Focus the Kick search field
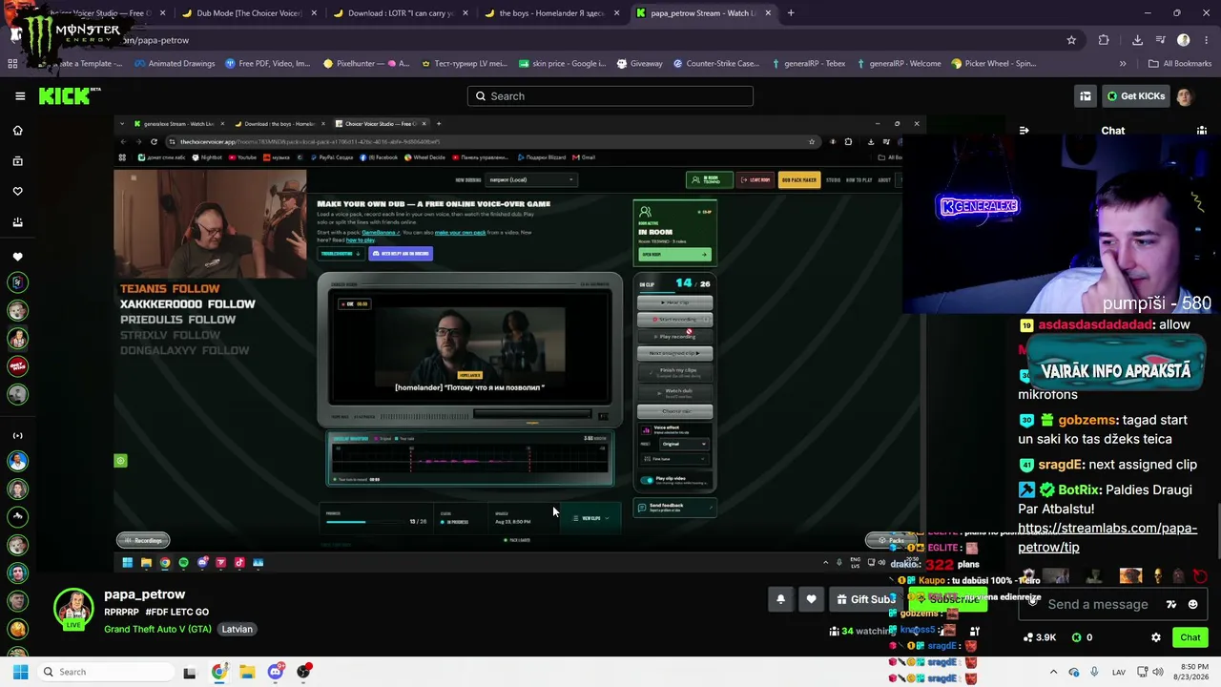The width and height of the screenshot is (1221, 687). pyautogui.click(x=610, y=96)
